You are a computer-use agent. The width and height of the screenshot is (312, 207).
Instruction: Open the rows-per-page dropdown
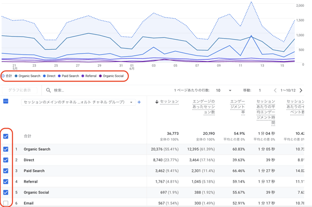pos(224,90)
